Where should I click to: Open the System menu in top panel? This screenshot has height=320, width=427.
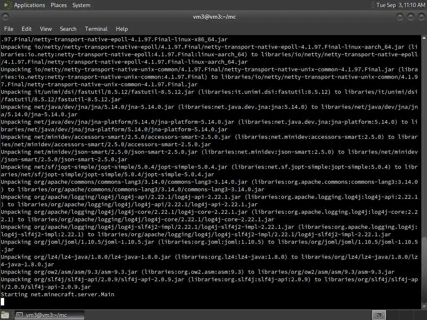[81, 5]
